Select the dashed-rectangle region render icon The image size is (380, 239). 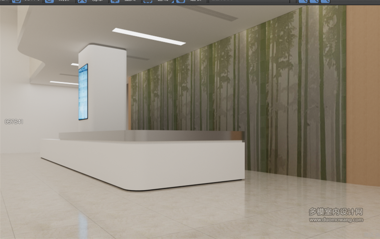click(148, 1)
